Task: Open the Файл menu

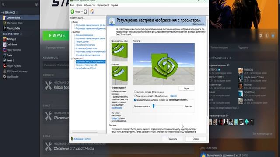Action: pyautogui.click(x=72, y=5)
